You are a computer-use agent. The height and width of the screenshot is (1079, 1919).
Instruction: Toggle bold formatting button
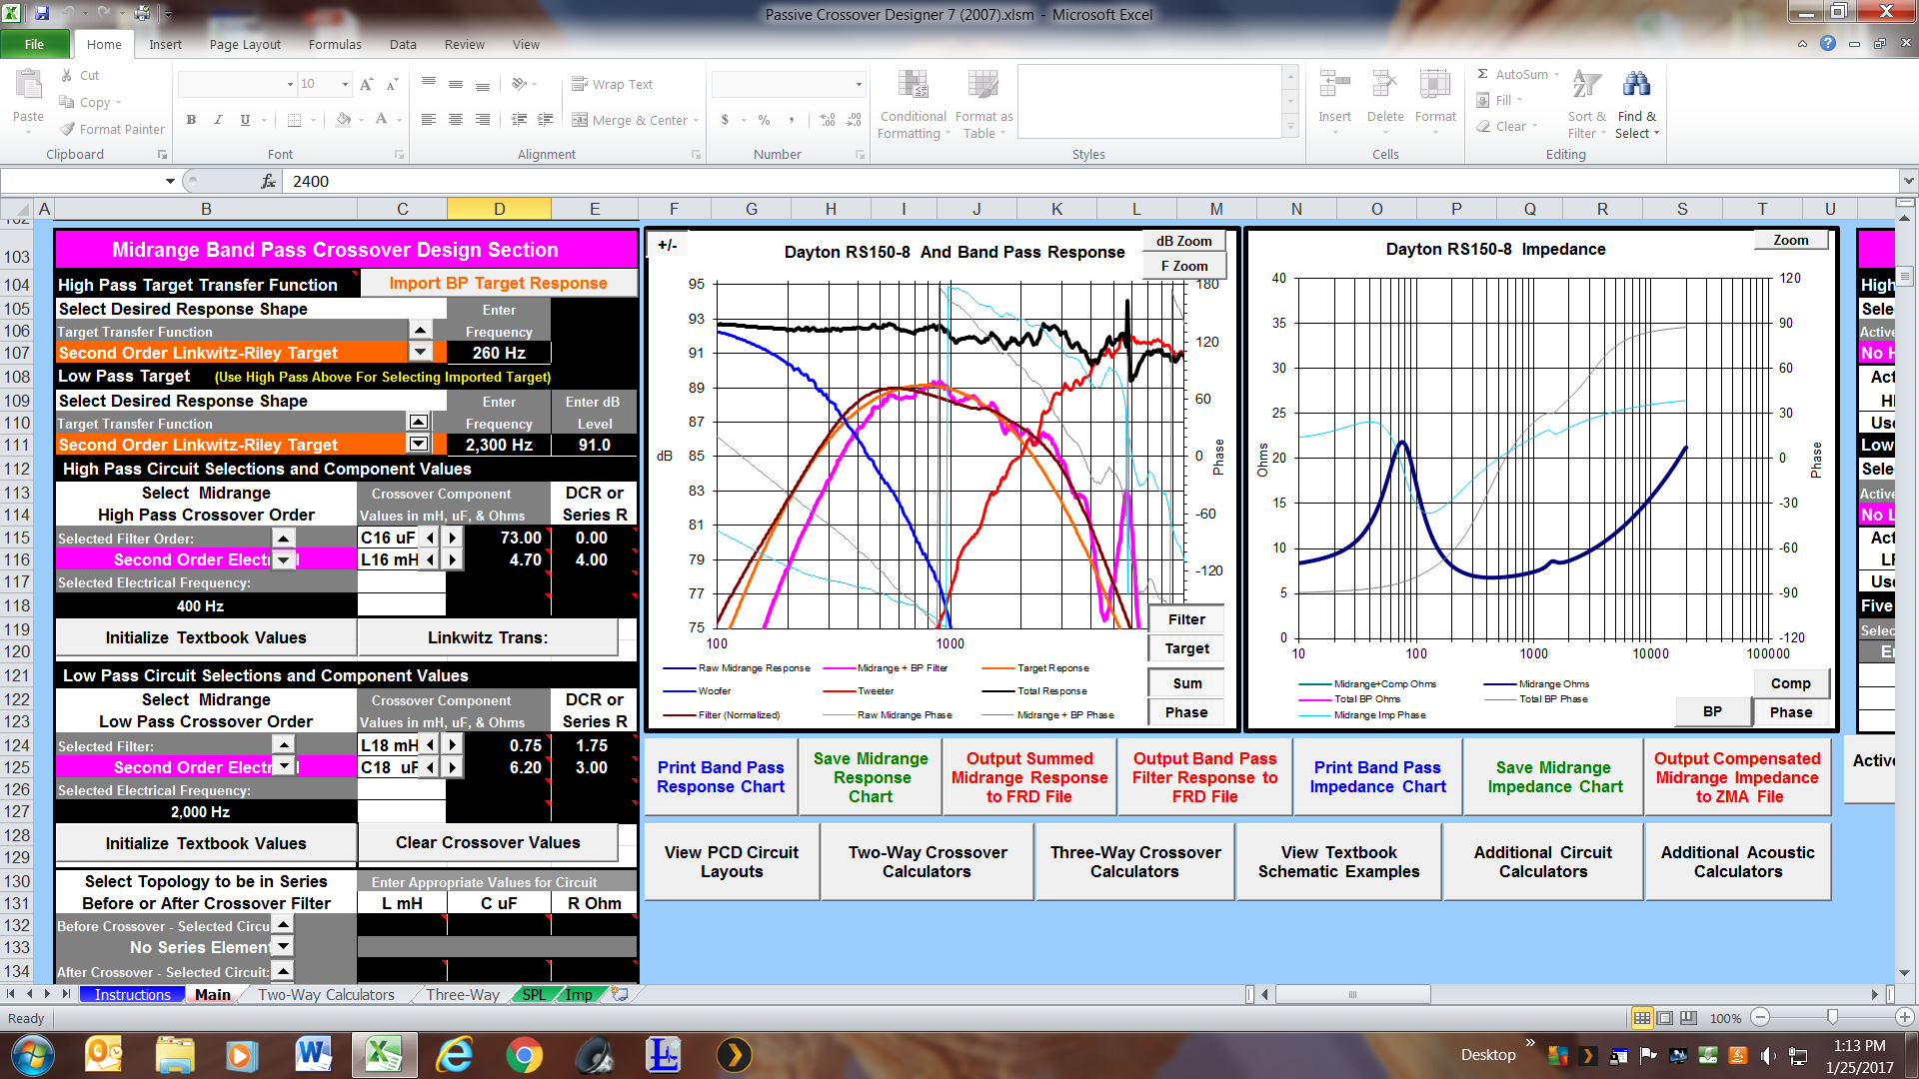191,120
